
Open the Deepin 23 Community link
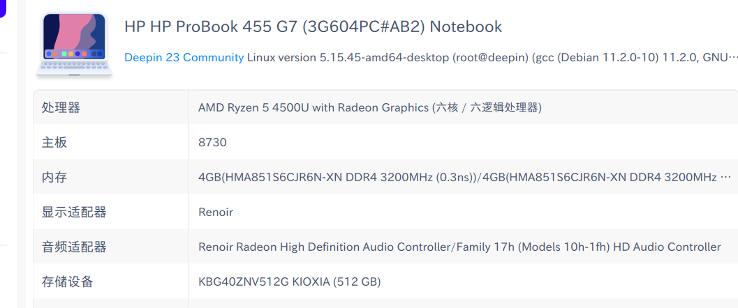tap(184, 58)
